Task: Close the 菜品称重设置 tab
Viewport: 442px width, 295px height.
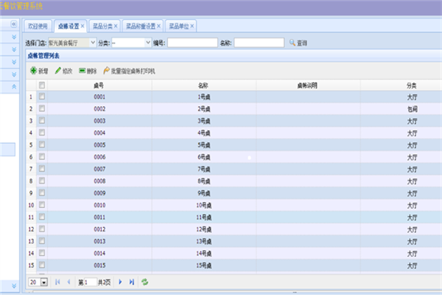Action: 158,26
